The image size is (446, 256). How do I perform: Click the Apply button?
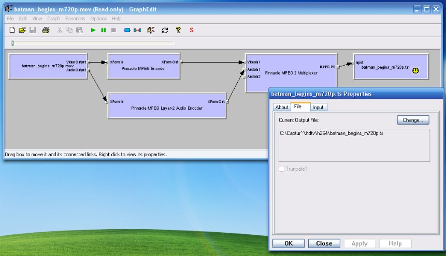(x=359, y=244)
